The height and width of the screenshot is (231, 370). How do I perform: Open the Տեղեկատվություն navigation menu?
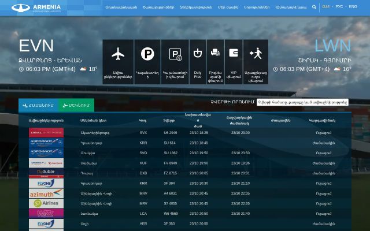[196, 8]
